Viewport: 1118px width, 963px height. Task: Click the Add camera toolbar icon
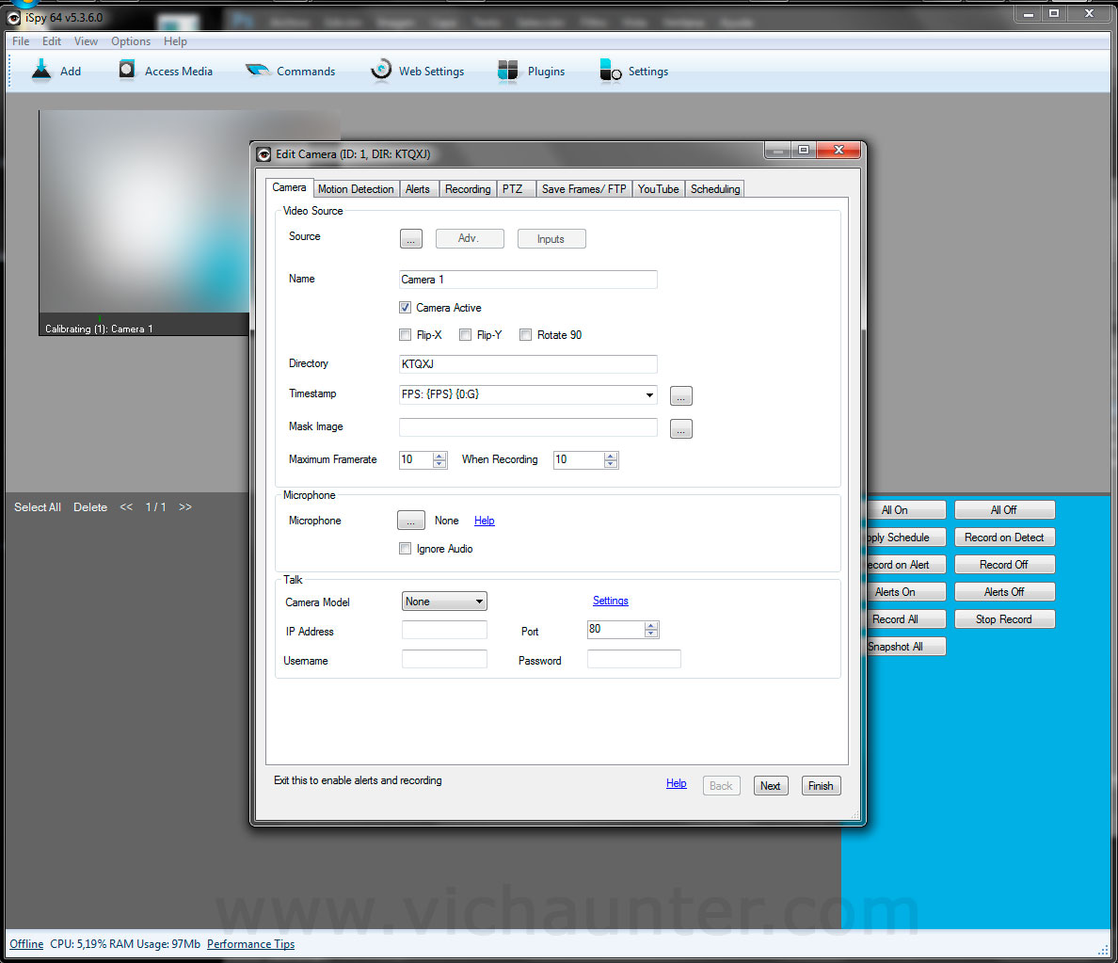tap(41, 70)
